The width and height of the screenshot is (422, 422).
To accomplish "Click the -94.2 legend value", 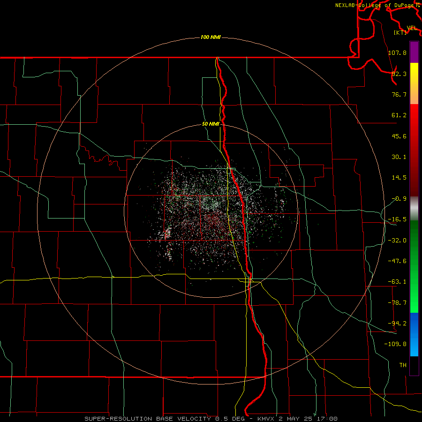I will [397, 324].
